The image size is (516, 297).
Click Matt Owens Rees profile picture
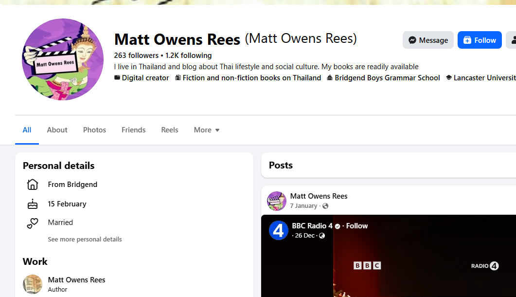[63, 59]
